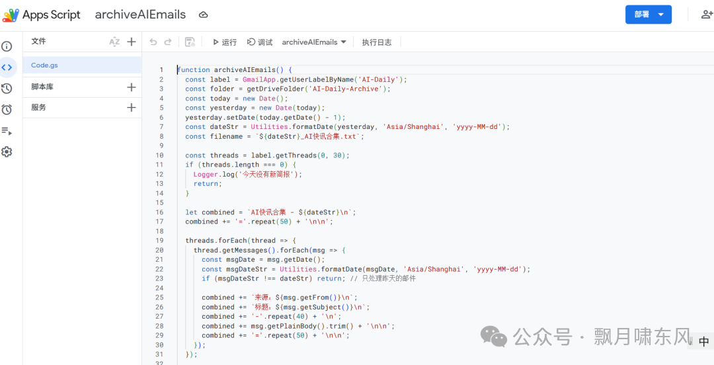Click the Apps Script logo

tap(11, 15)
